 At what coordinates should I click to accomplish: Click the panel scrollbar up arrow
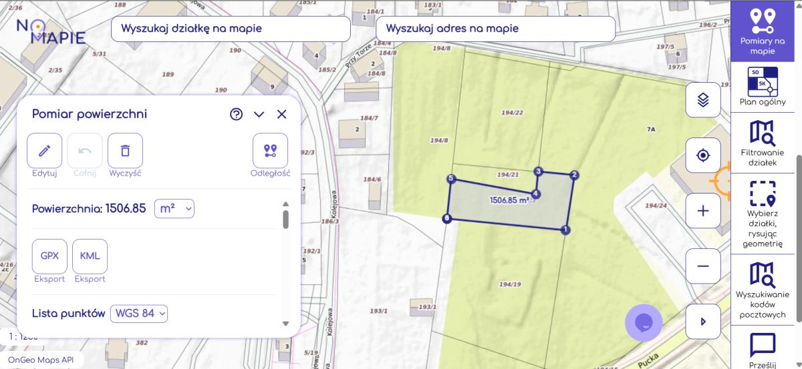286,204
